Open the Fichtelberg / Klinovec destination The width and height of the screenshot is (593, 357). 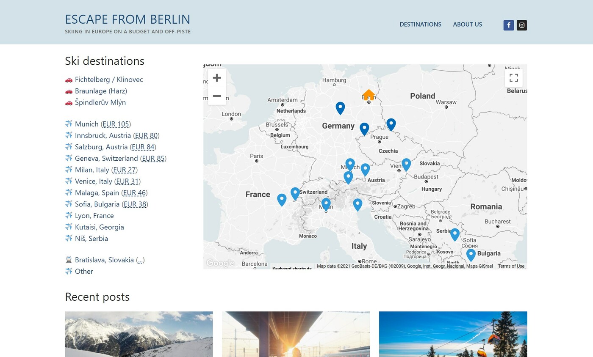(109, 79)
